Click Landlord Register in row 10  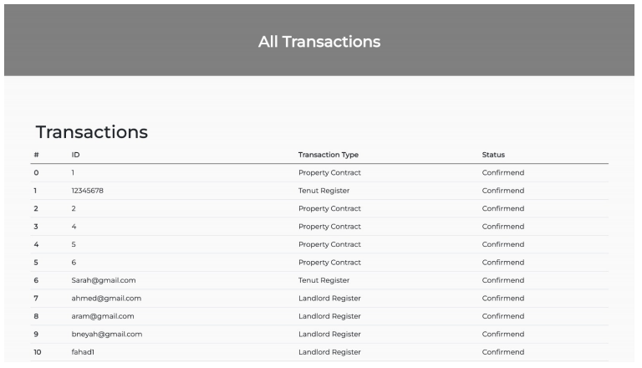pyautogui.click(x=329, y=352)
